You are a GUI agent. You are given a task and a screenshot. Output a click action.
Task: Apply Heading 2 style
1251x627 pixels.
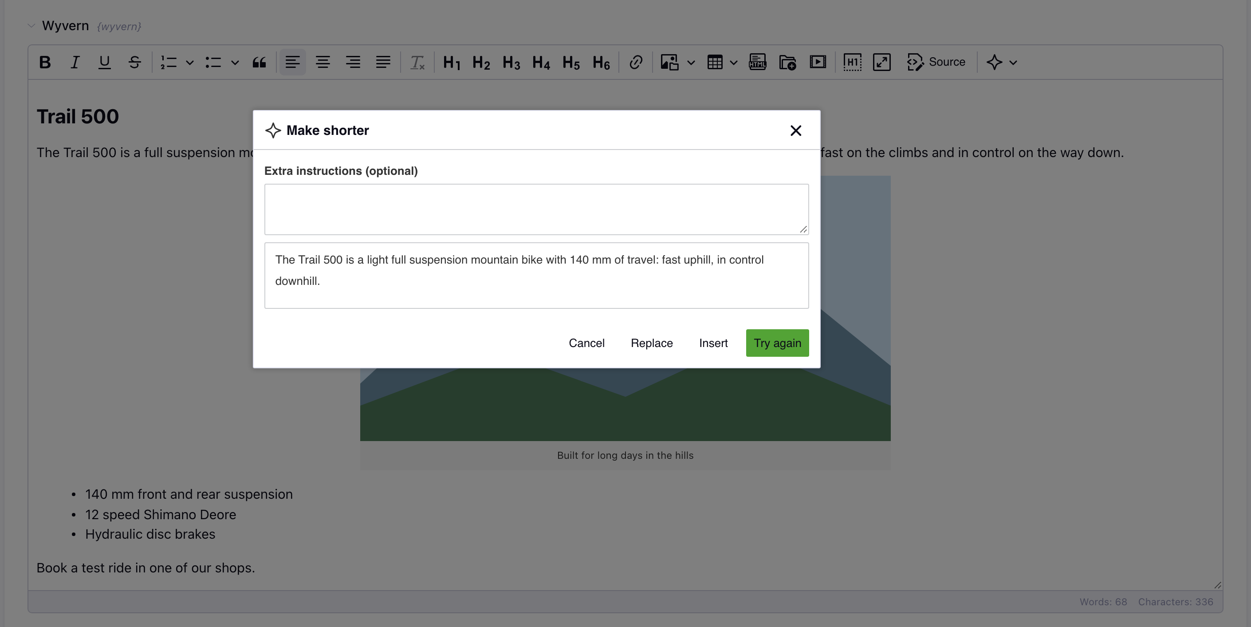(x=481, y=62)
